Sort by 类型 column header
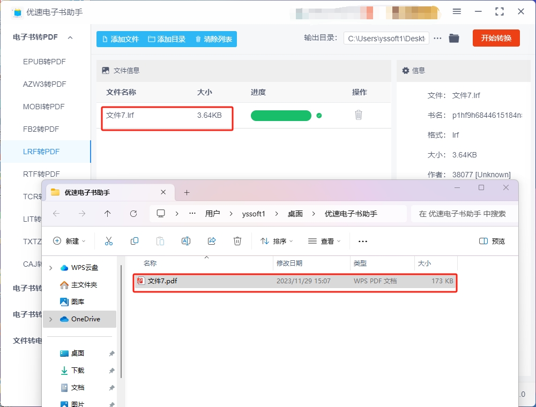 click(x=360, y=263)
